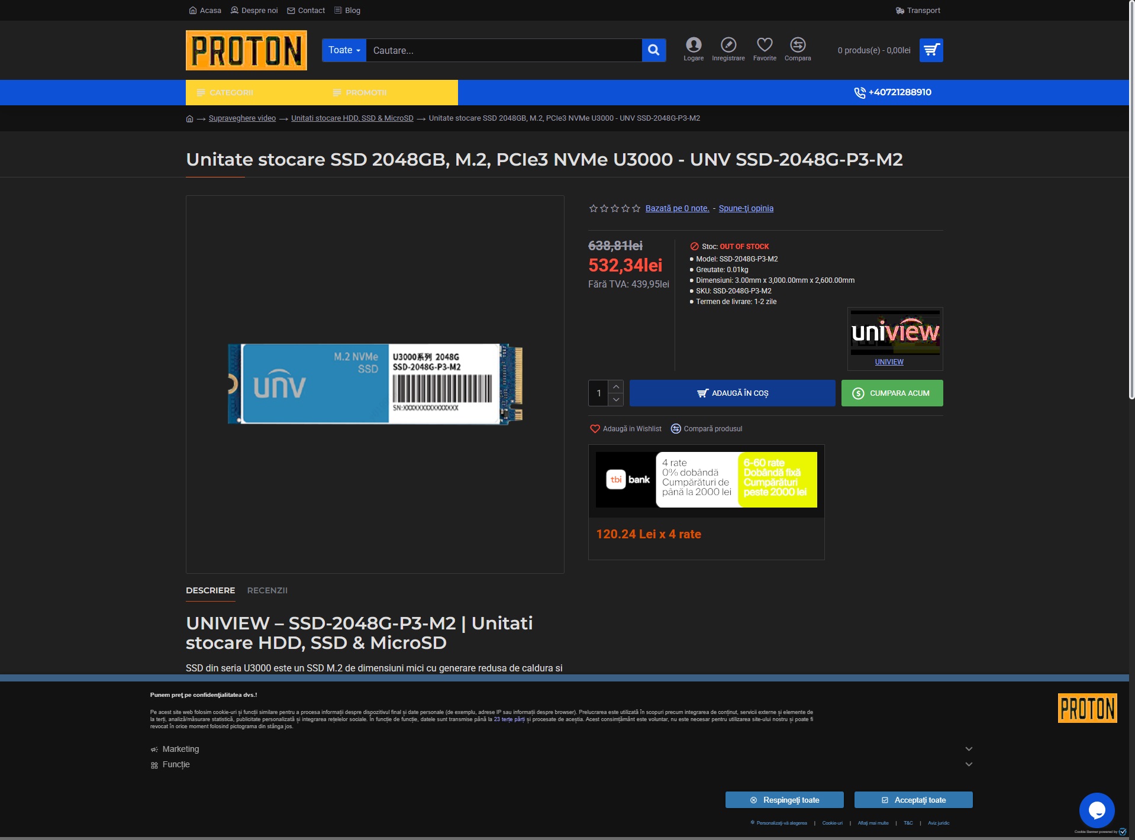Go to Supraveghere video breadcrumb
This screenshot has height=840, width=1135.
tap(242, 118)
